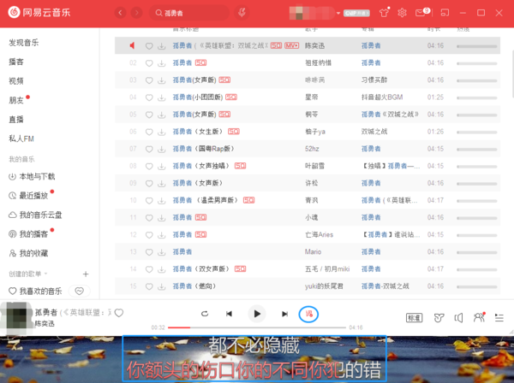Toggle the loop playback mode icon
This screenshot has width=514, height=383.
[204, 315]
